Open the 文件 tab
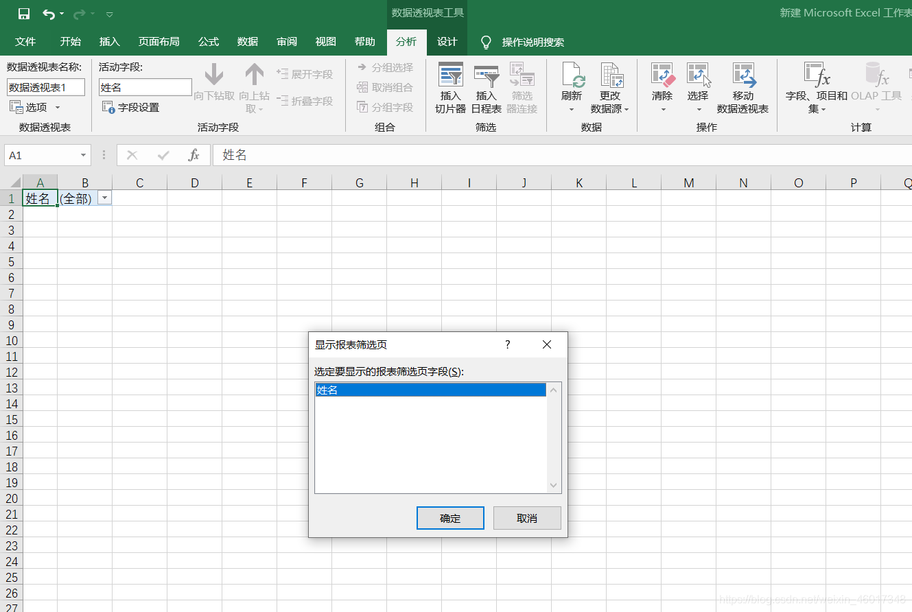Screen dimensions: 912x612 click(25, 42)
